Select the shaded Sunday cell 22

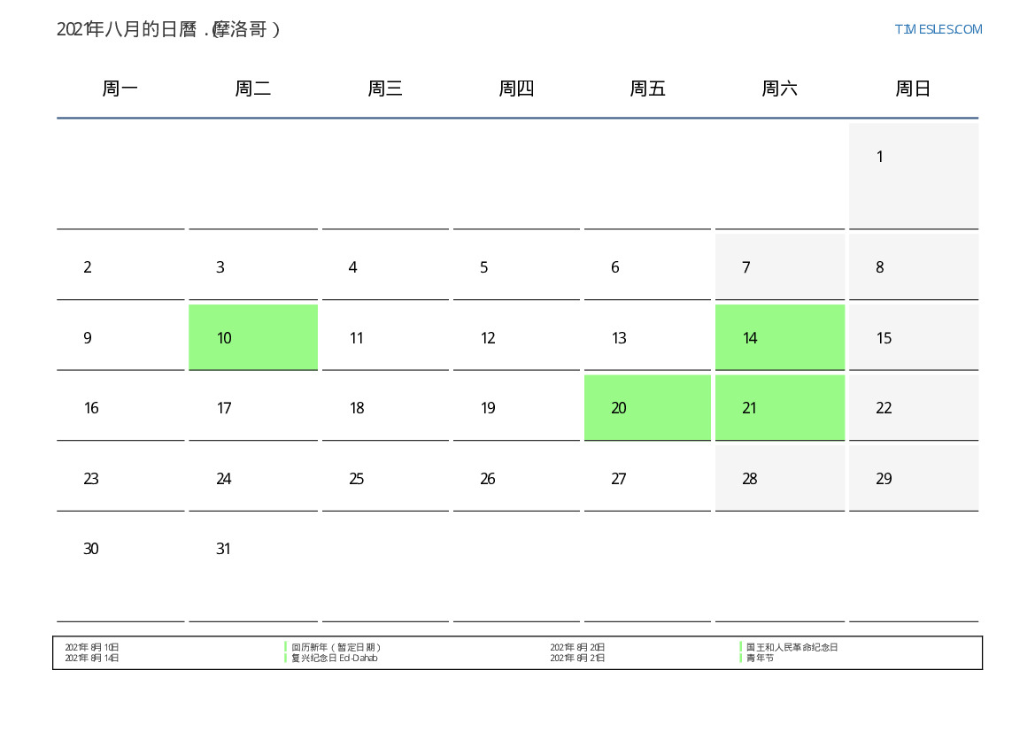click(x=914, y=407)
